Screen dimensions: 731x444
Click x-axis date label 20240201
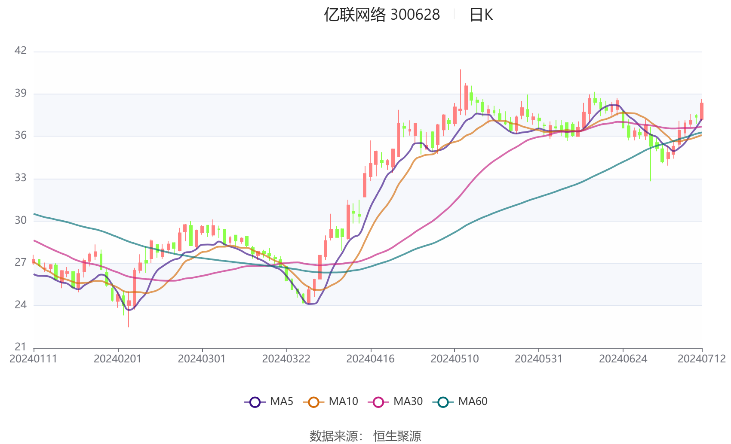click(x=118, y=359)
